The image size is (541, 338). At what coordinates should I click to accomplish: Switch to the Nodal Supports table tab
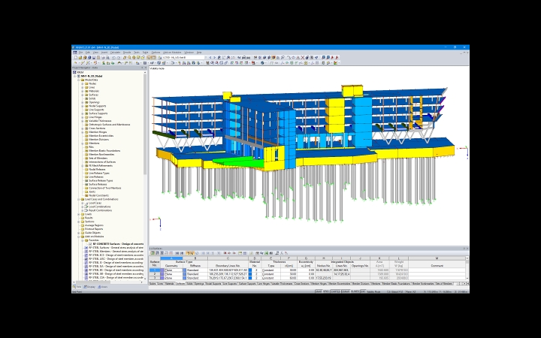click(213, 284)
